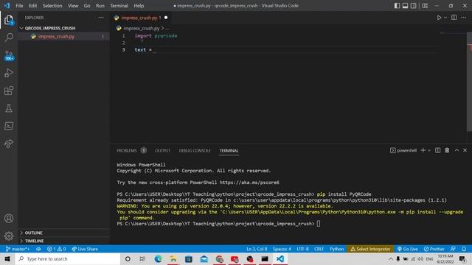472x265 pixels.
Task: Open the Terminal menu
Action: point(119,6)
